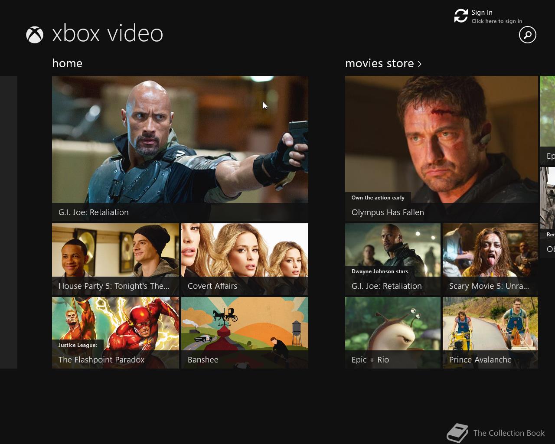This screenshot has width=555, height=444.
Task: Select the home section heading
Action: pyautogui.click(x=67, y=63)
